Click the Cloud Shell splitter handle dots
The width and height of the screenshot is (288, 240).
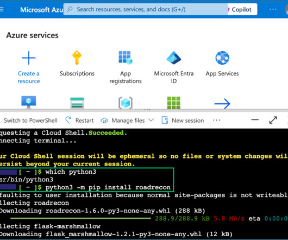(147, 110)
